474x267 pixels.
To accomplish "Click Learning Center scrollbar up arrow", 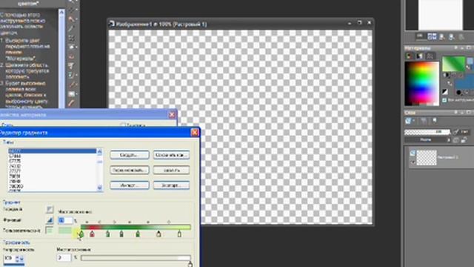I will [x=61, y=12].
